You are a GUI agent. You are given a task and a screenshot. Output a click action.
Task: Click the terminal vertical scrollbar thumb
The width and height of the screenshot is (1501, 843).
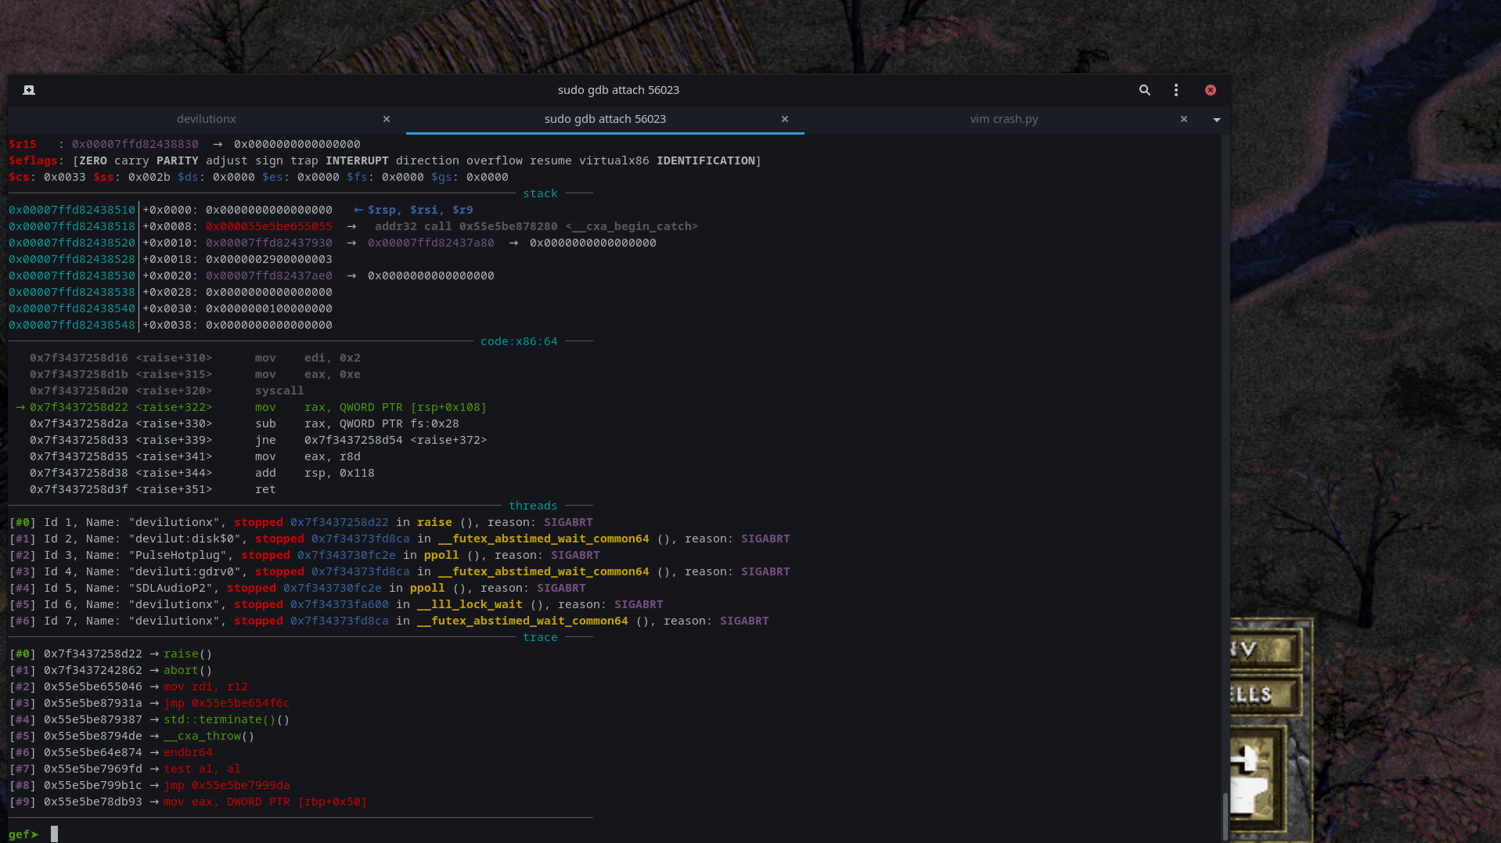point(1225,816)
